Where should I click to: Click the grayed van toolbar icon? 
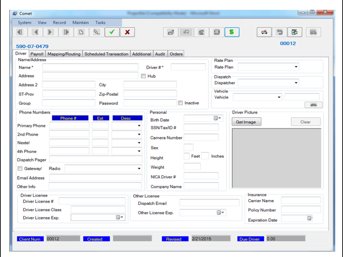313,32
